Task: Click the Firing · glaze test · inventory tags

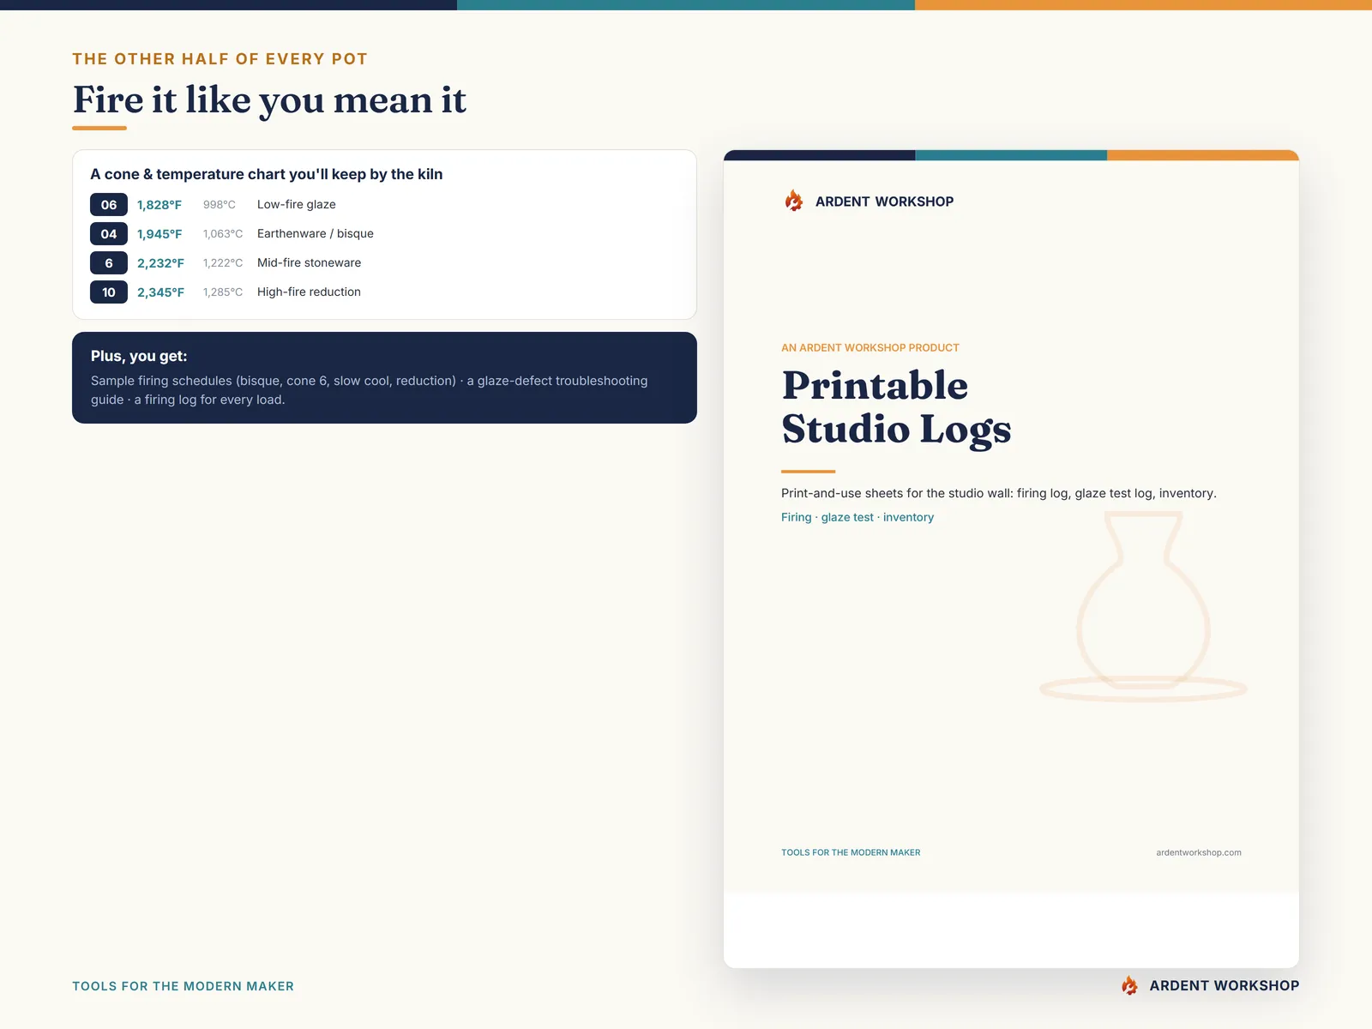Action: (x=857, y=517)
